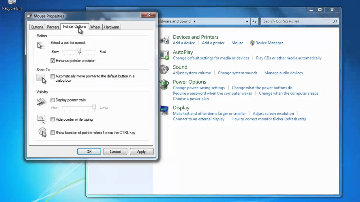Click the Devices and Printers category icon
360x202 pixels.
[x=165, y=40]
